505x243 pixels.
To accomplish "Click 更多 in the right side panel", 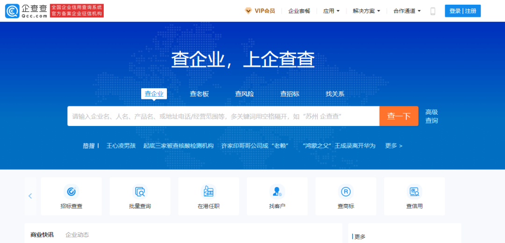I will point(360,236).
